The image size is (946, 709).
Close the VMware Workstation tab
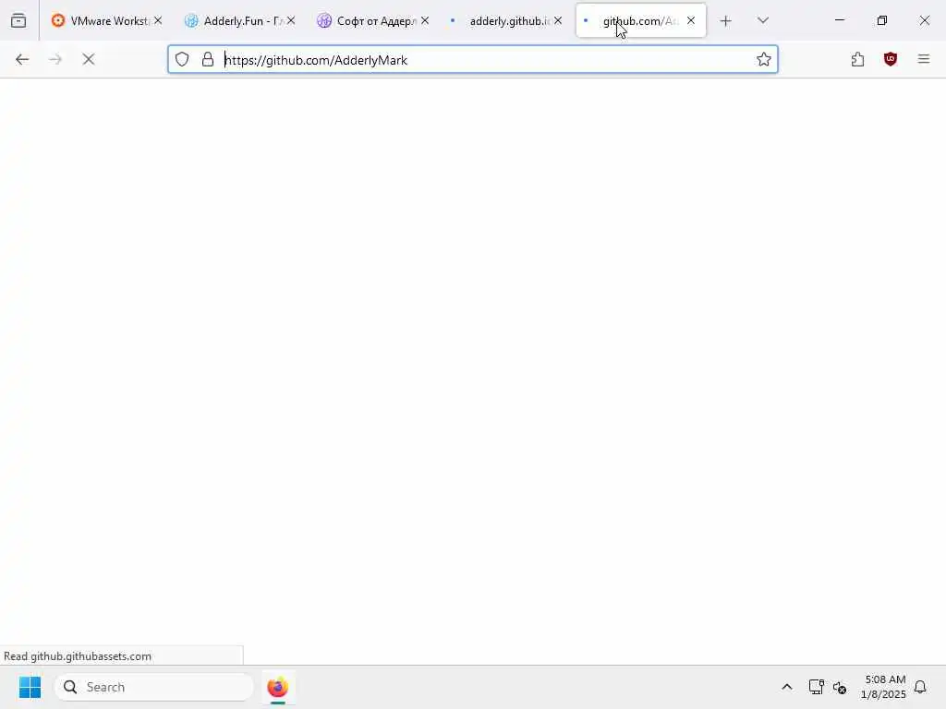point(158,20)
